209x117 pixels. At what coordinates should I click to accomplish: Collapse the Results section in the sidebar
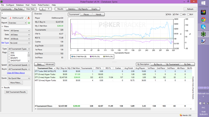[2, 88]
